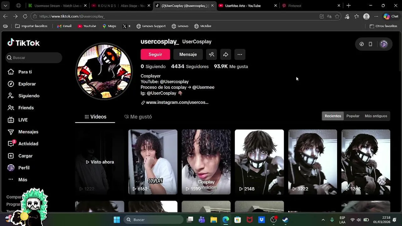Open the video with 1262 views
This screenshot has width=402, height=226.
[366, 162]
